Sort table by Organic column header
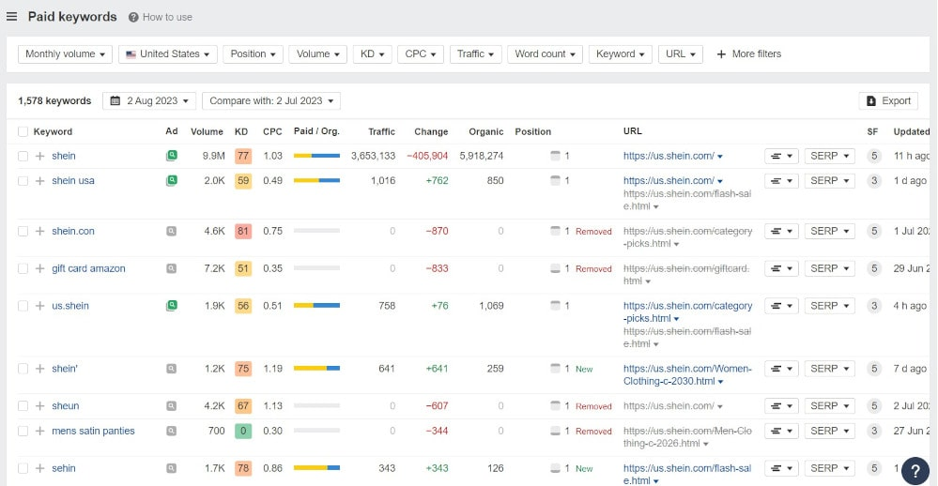938x486 pixels. pyautogui.click(x=485, y=131)
